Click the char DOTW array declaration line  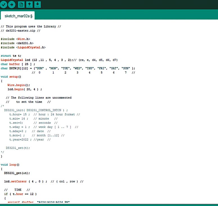pyautogui.click(x=68, y=68)
